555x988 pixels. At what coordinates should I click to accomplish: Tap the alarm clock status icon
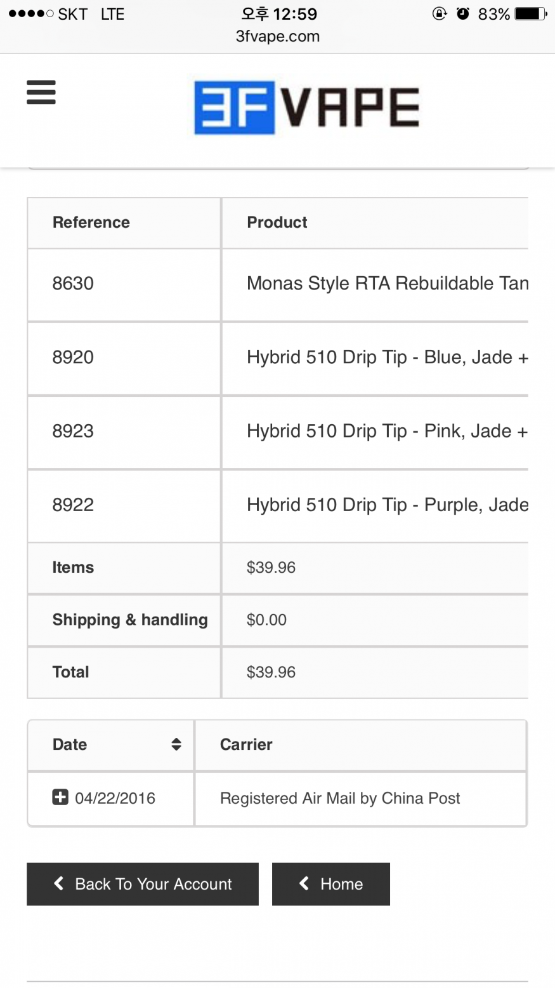463,14
